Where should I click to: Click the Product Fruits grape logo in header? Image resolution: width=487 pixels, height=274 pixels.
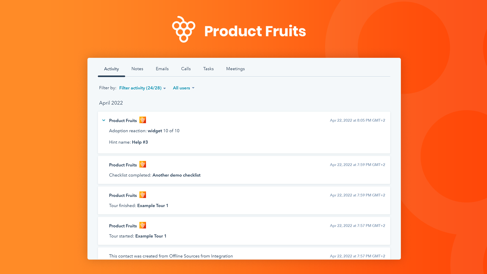(184, 29)
